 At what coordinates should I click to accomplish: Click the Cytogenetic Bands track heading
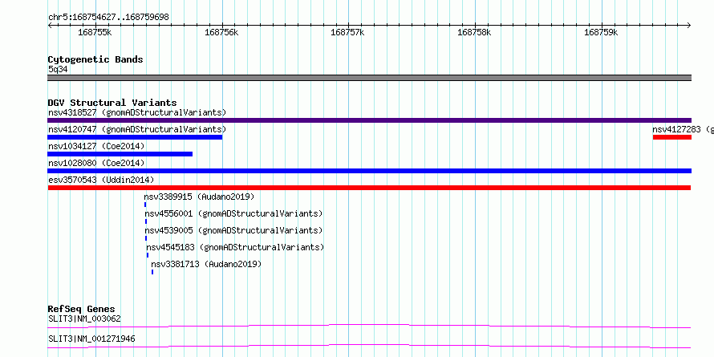tap(95, 59)
